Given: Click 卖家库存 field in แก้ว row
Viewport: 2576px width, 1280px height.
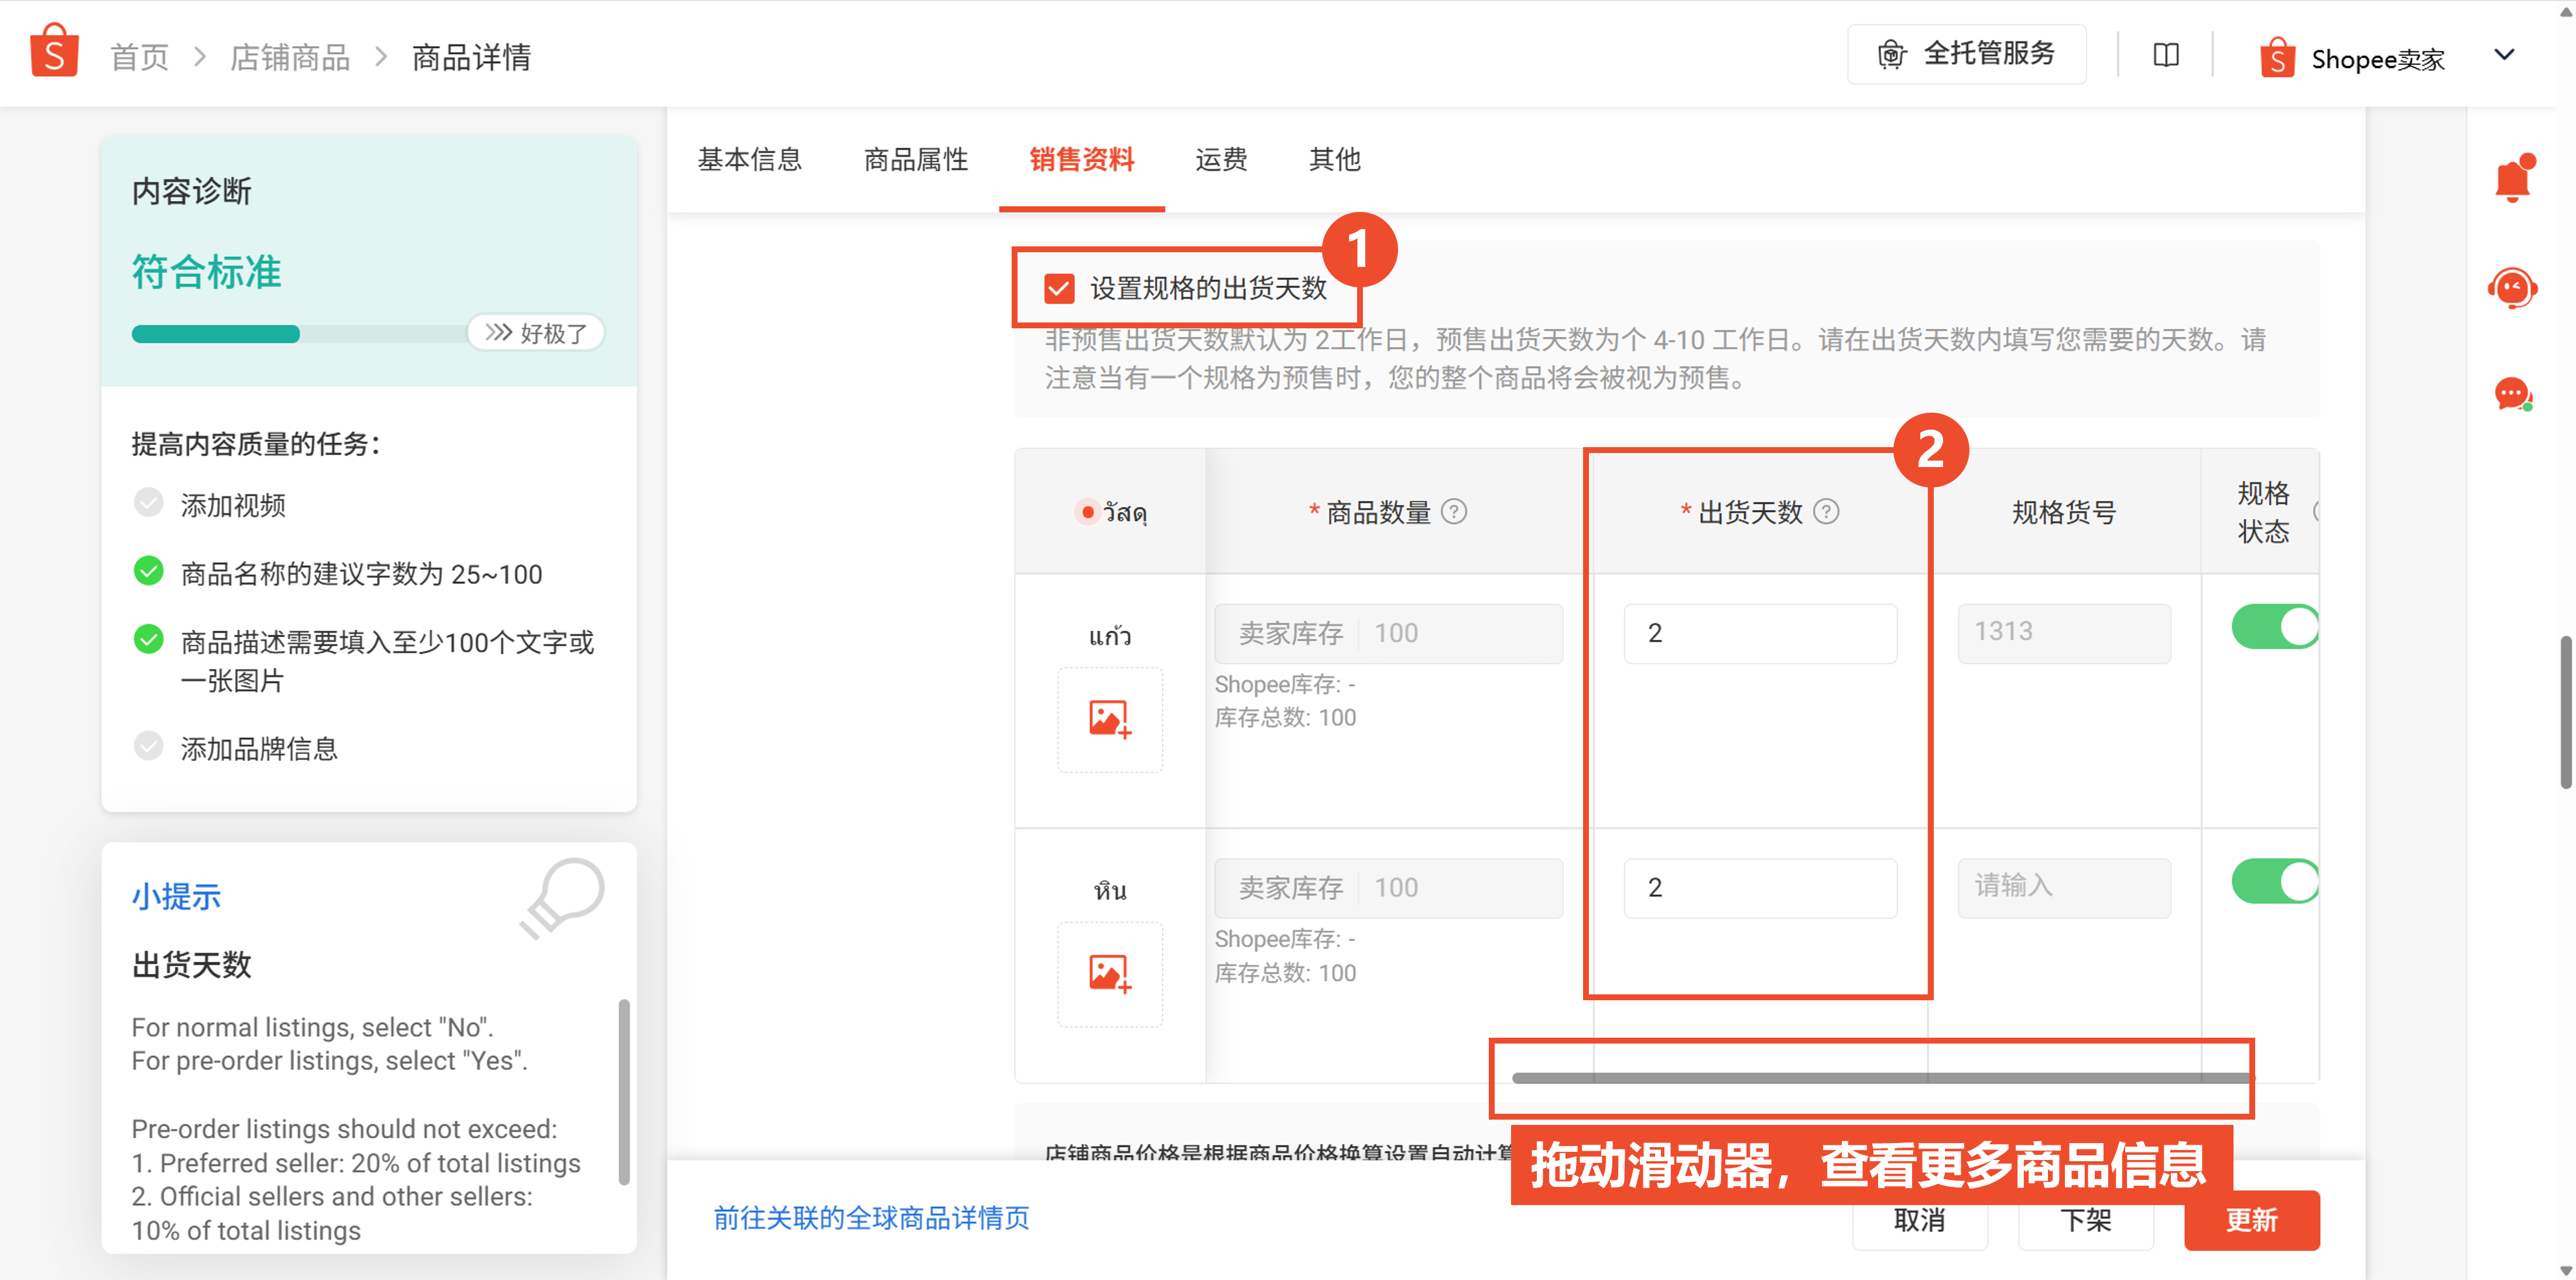Looking at the screenshot, I should [1388, 633].
